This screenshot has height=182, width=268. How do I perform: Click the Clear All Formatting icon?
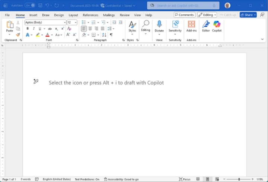69,29
